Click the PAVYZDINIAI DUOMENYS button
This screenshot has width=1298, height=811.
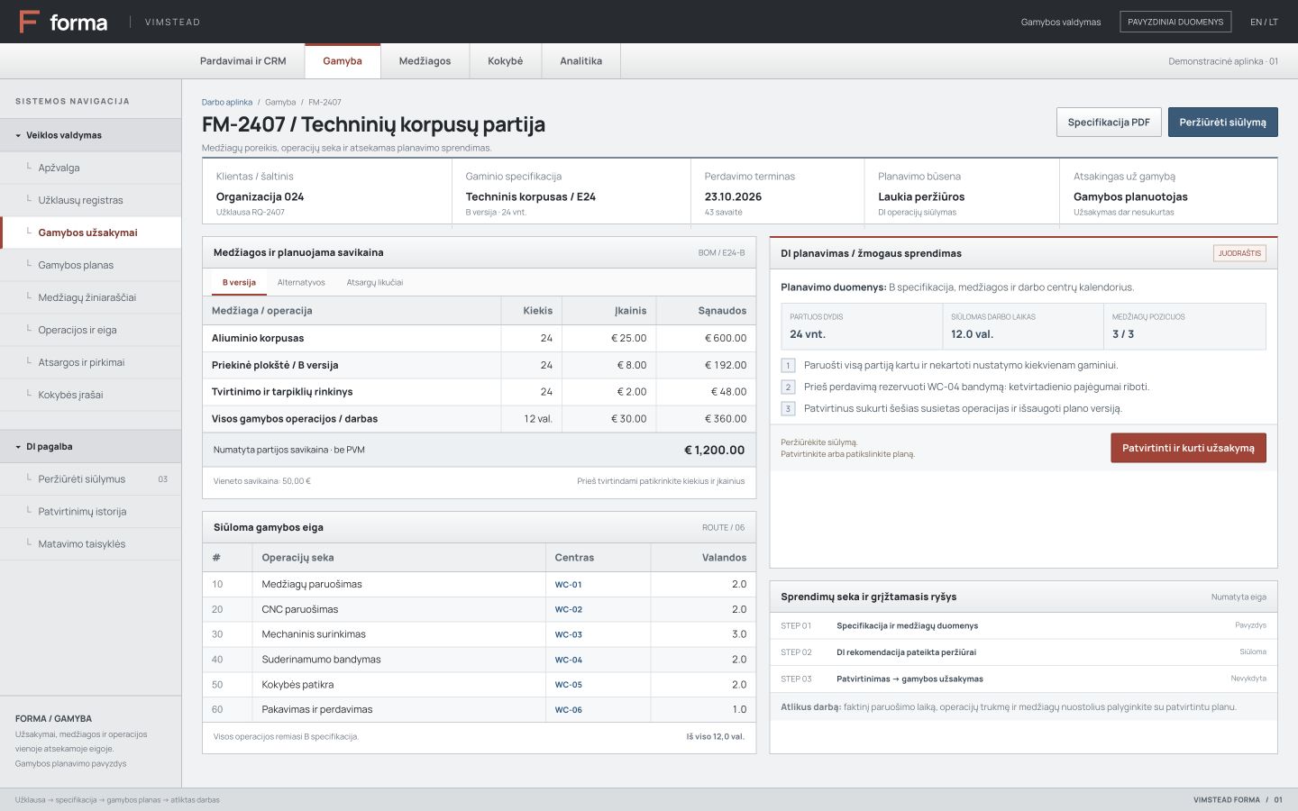pos(1175,22)
